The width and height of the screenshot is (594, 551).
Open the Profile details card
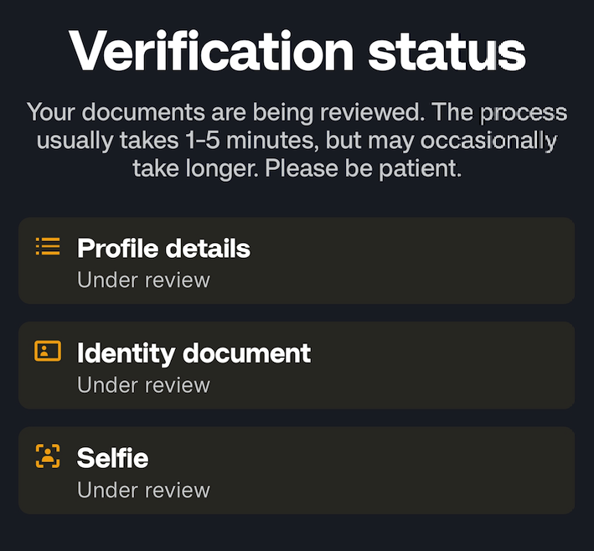[297, 260]
